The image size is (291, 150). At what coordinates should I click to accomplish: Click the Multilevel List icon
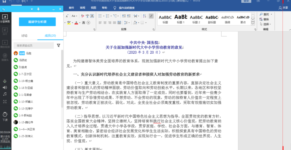[115, 16]
